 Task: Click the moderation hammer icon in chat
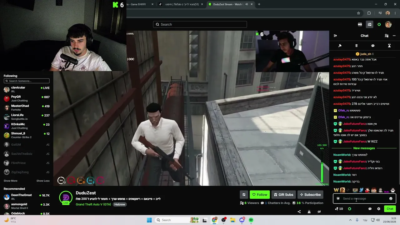click(x=340, y=46)
